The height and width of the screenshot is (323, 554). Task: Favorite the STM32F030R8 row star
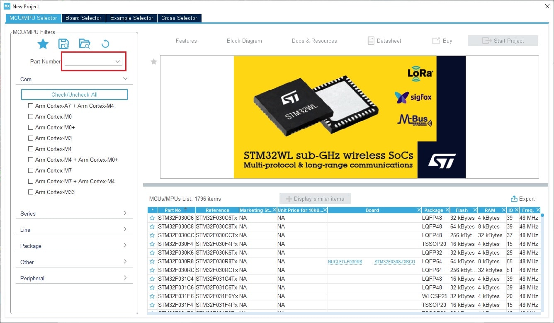point(152,261)
